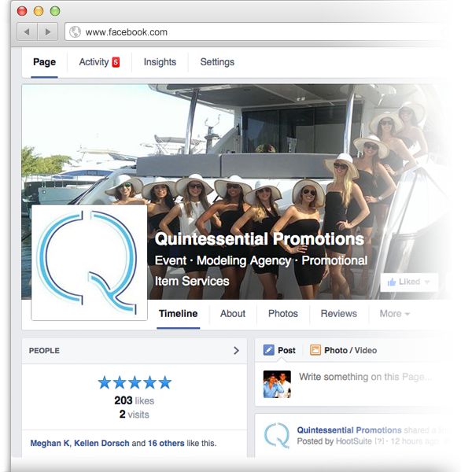
Task: Click the 2 visits count
Action: (x=134, y=415)
